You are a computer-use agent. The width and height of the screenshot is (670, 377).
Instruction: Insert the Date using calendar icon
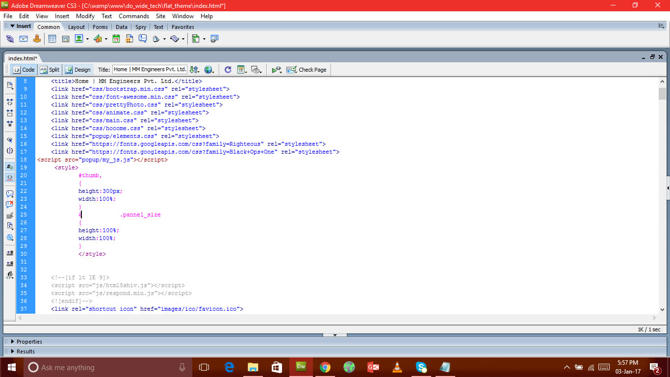116,39
